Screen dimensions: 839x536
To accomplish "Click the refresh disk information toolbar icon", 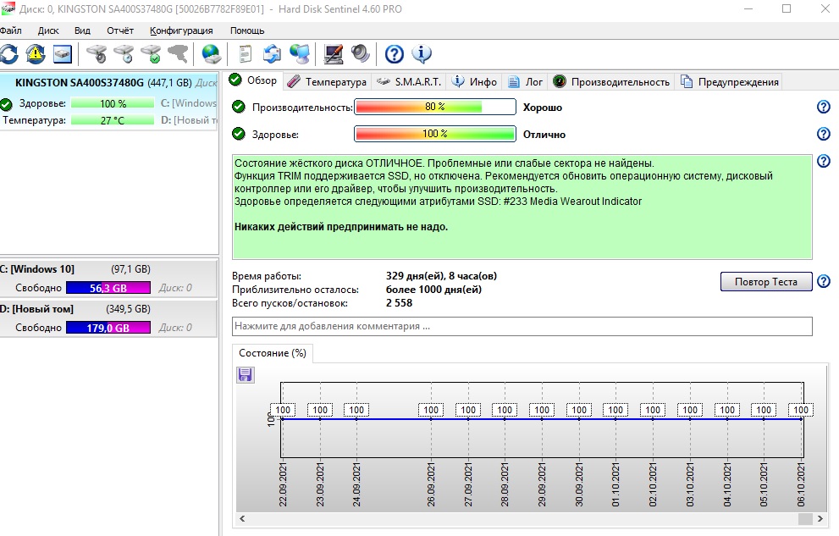I will pyautogui.click(x=9, y=54).
